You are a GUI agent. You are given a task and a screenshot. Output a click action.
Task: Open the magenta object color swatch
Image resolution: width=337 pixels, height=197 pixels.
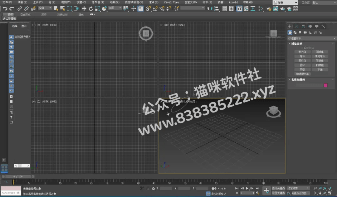[x=325, y=85]
